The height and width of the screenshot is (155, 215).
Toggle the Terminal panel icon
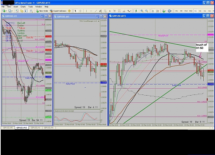point(26,11)
